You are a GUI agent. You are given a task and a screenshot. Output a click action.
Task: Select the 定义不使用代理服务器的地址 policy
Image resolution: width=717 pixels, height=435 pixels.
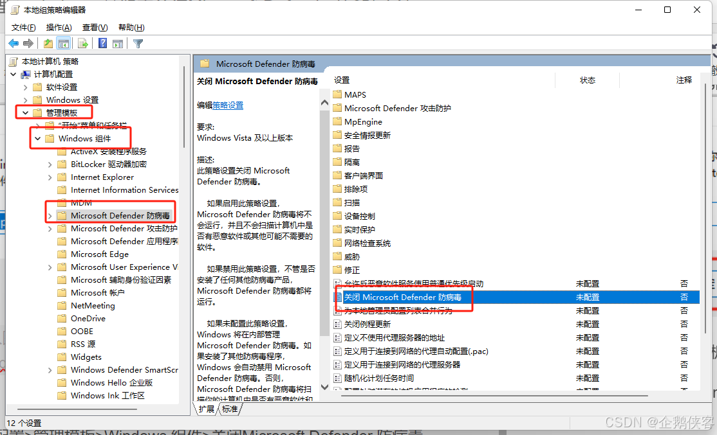[394, 338]
